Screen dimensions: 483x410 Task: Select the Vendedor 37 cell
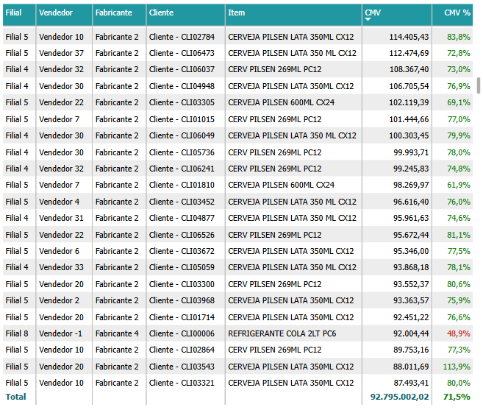pos(61,53)
